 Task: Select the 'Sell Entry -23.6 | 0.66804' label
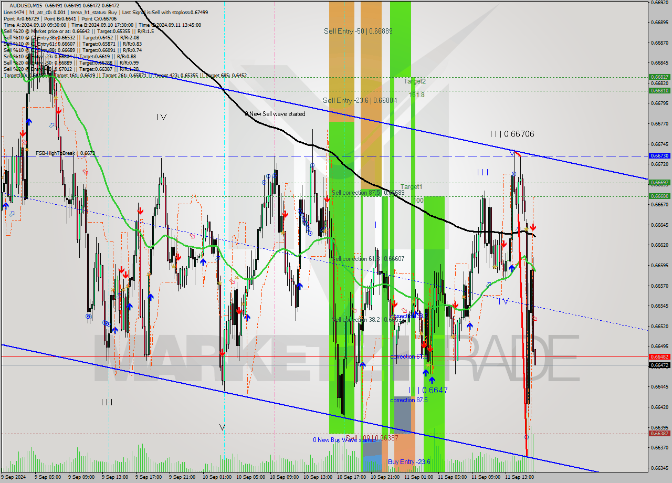coord(360,100)
